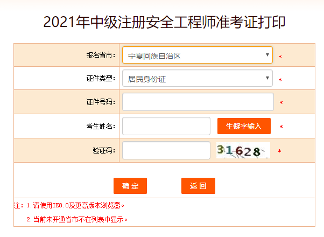The height and width of the screenshot is (237, 324).
Task: Click the 验证码 field label
Action: (104, 150)
